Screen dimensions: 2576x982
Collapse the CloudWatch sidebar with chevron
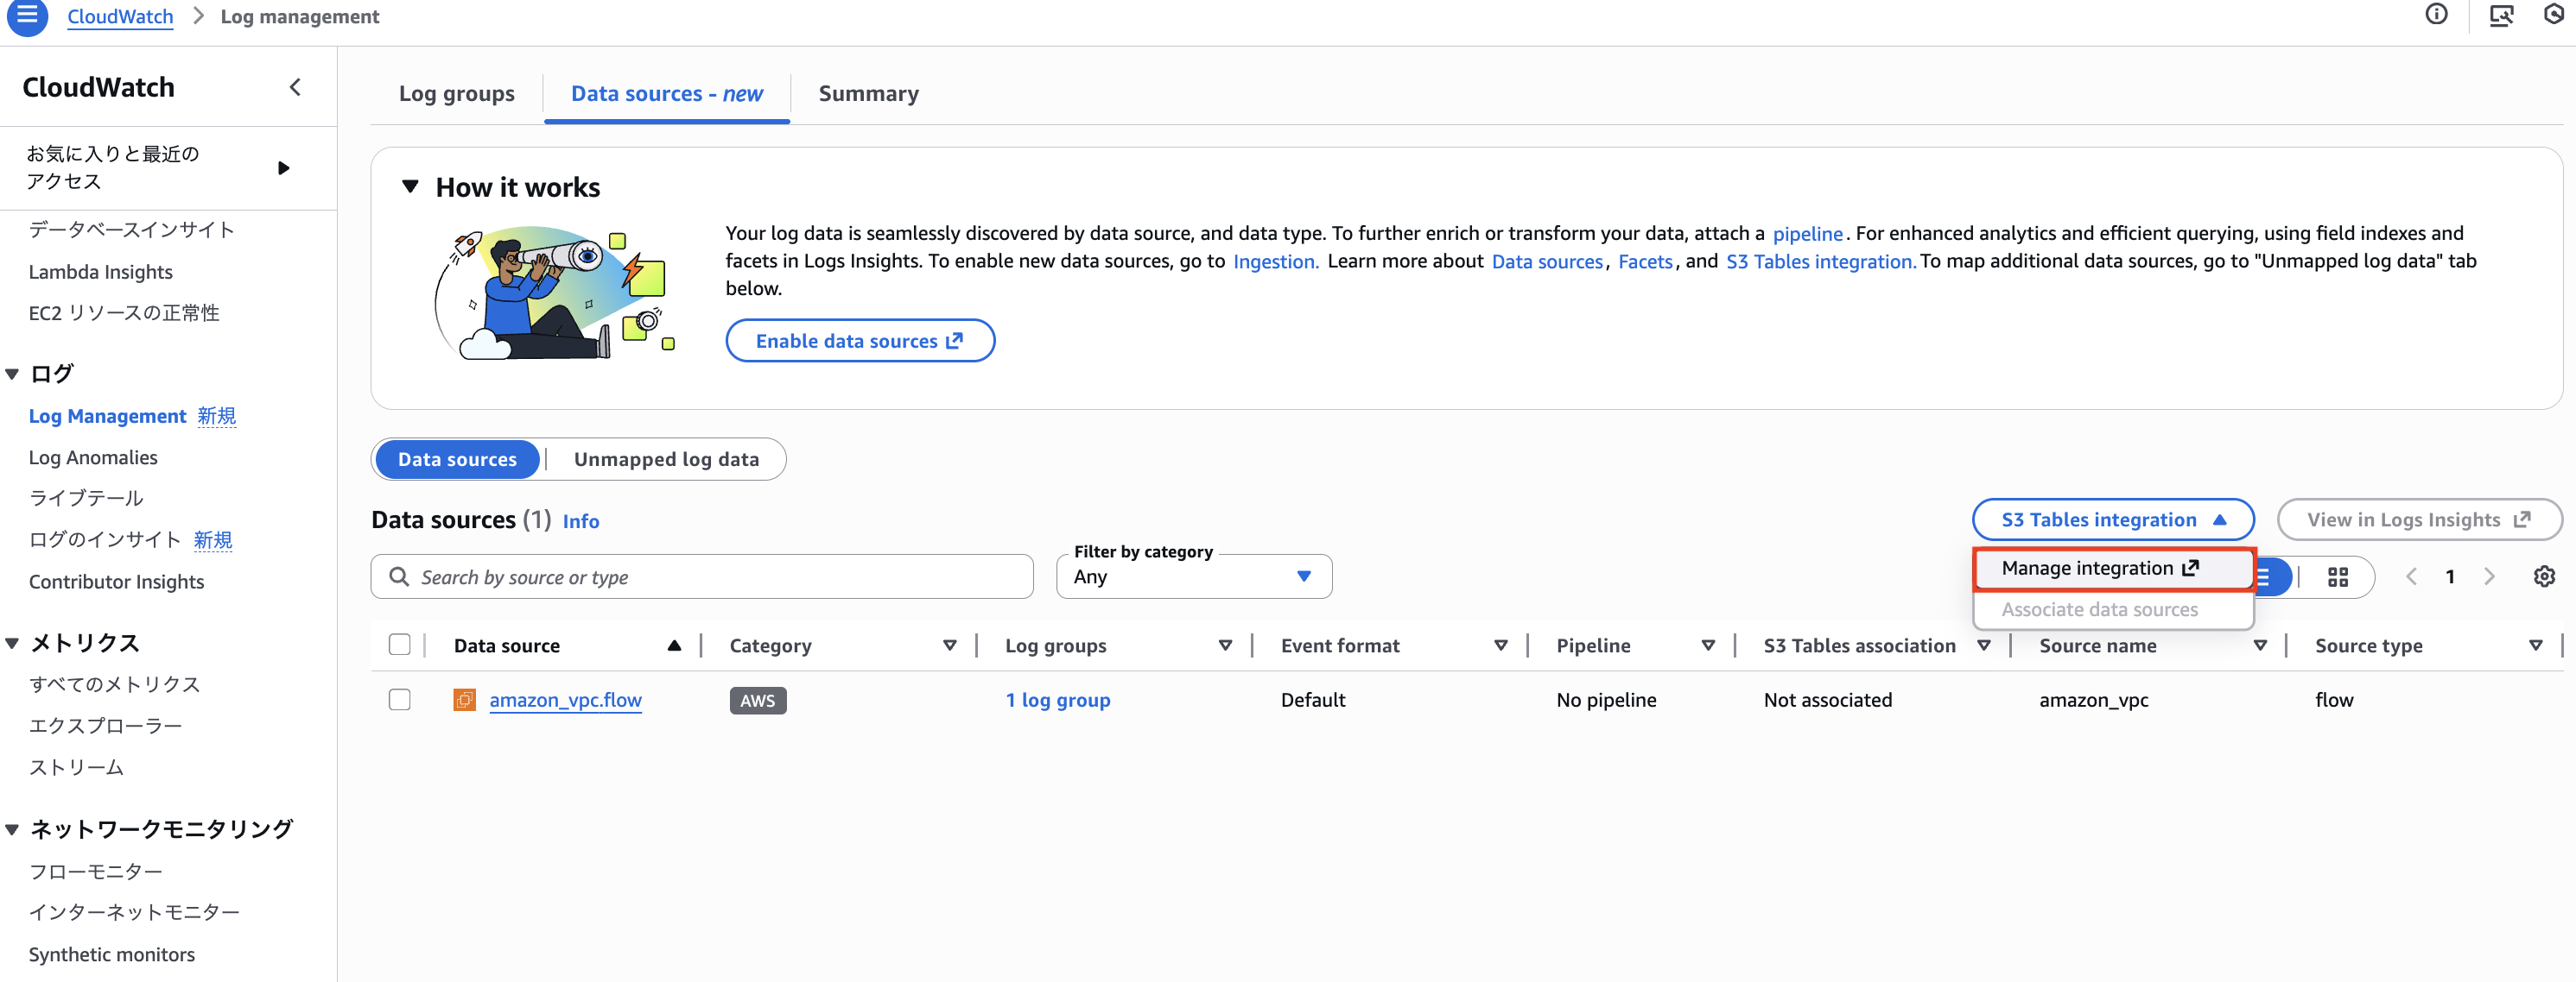pos(295,87)
